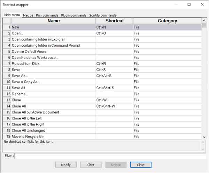Close the Shortcut mapper window via X
This screenshot has height=173, width=209.
click(x=202, y=5)
